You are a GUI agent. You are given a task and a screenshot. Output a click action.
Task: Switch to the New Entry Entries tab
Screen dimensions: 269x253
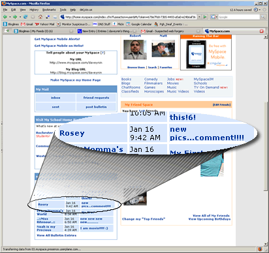[108, 31]
